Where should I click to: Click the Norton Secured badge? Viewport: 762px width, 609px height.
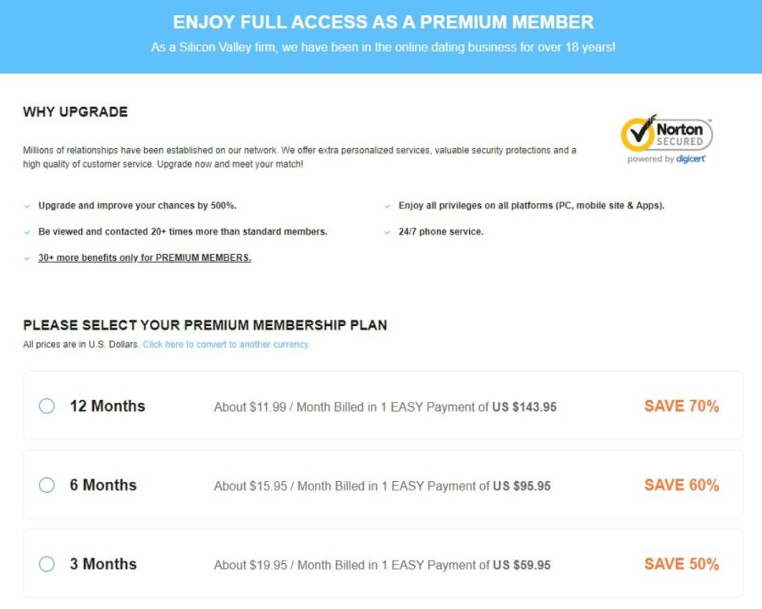666,138
